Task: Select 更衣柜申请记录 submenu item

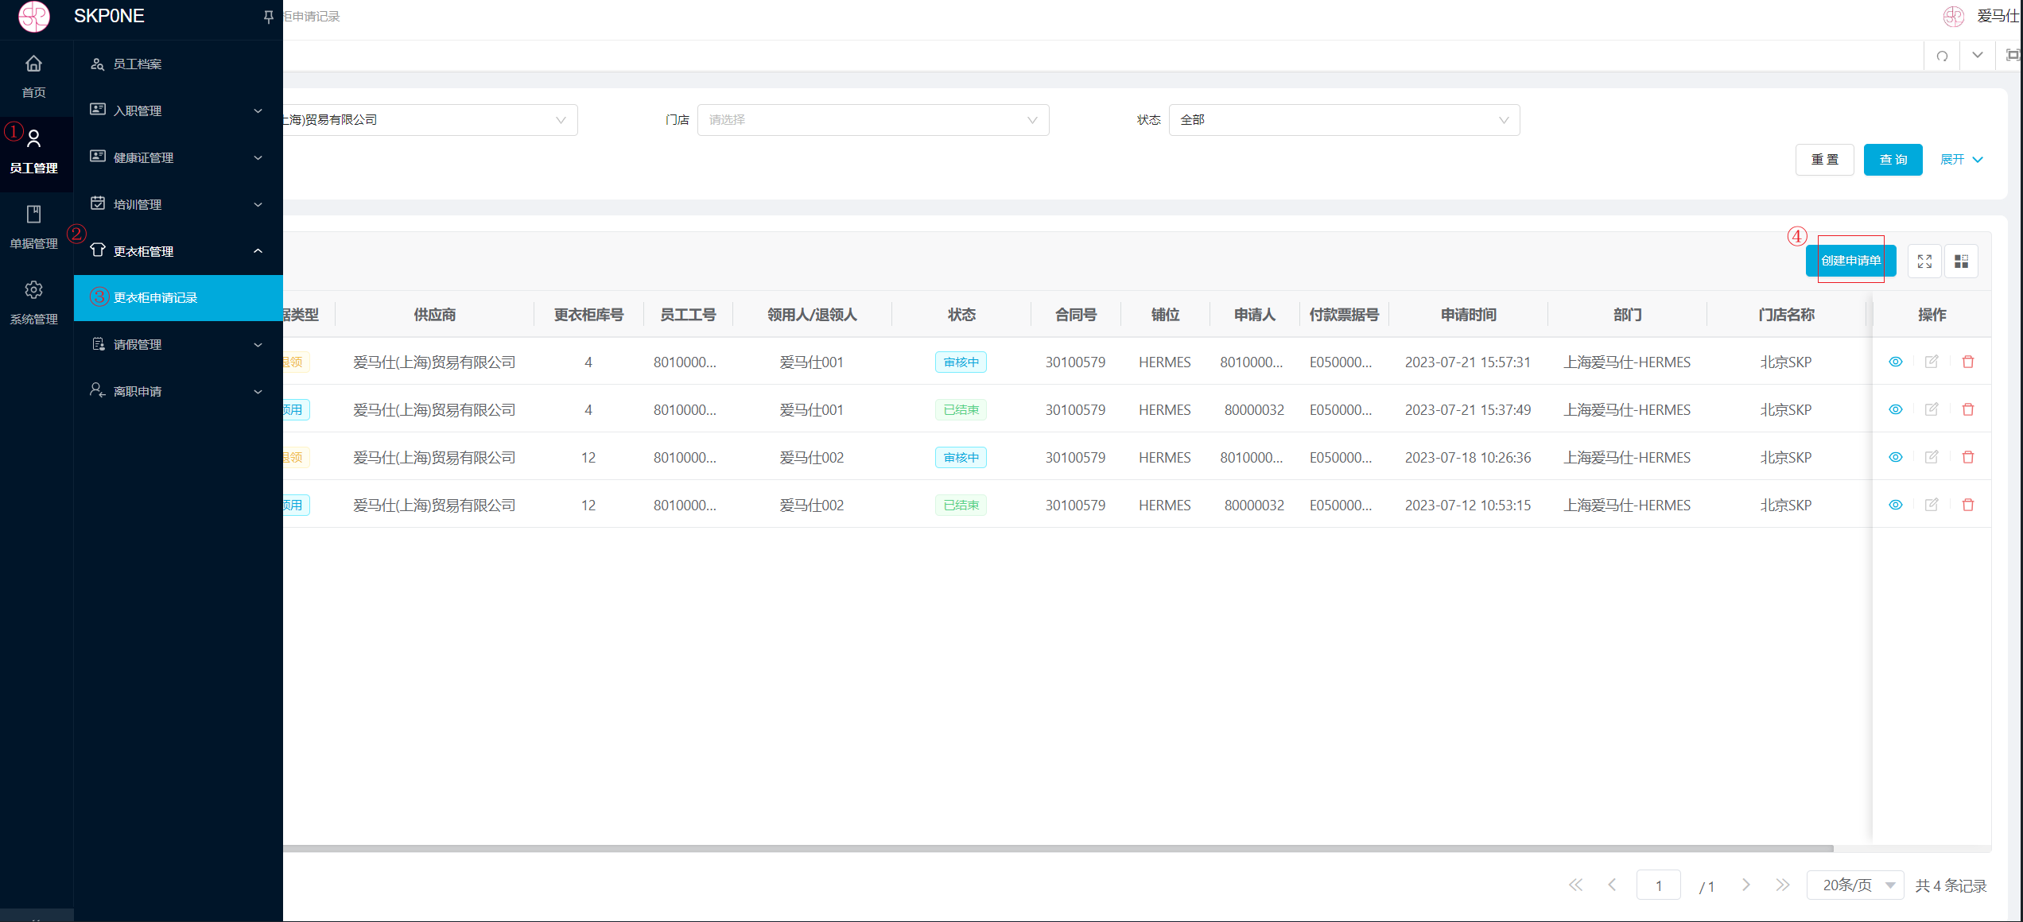Action: click(178, 298)
